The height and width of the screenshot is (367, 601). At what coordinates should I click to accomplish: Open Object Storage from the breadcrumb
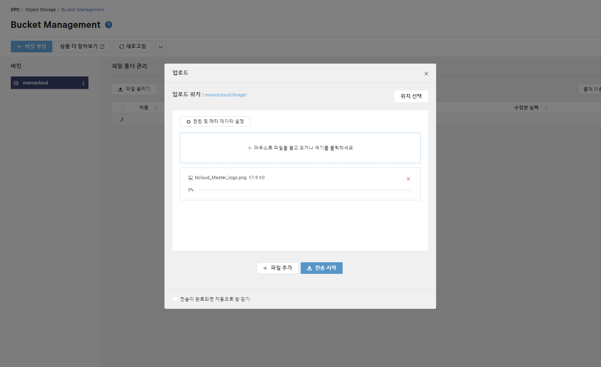(40, 9)
